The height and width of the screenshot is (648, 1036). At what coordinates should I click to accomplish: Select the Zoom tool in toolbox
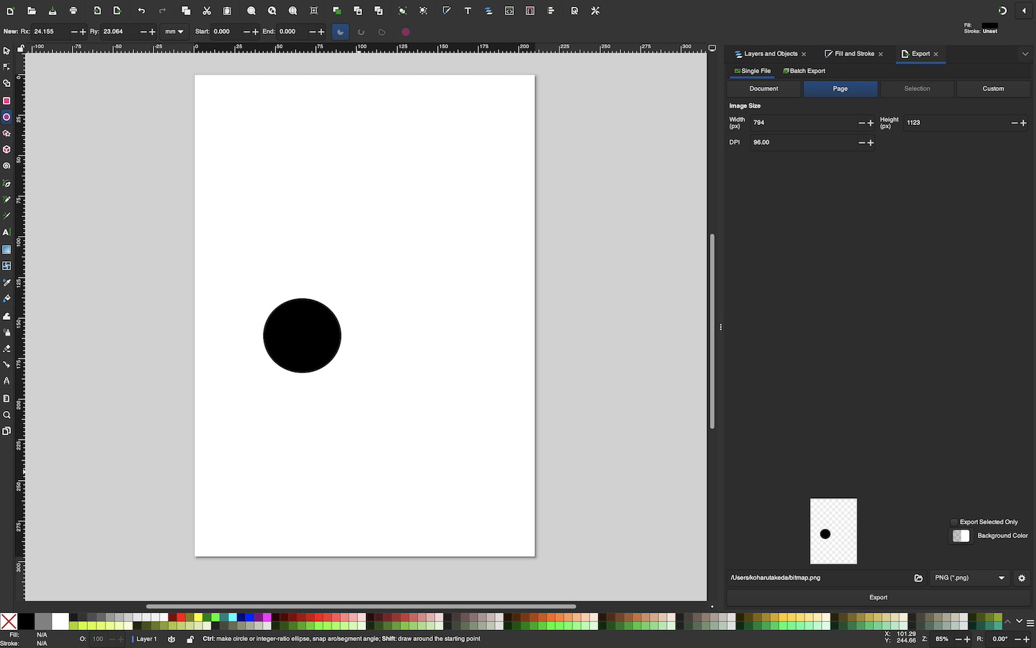pyautogui.click(x=7, y=415)
